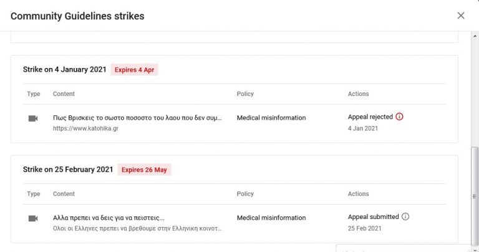
Task: Click the "25 Feb 2021" appeal date
Action: [x=364, y=228]
